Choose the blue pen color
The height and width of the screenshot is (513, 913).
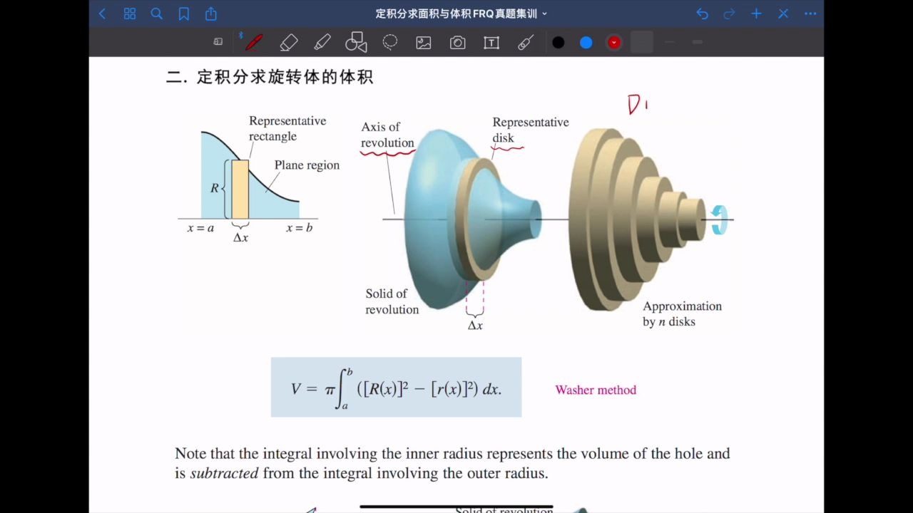pyautogui.click(x=586, y=43)
